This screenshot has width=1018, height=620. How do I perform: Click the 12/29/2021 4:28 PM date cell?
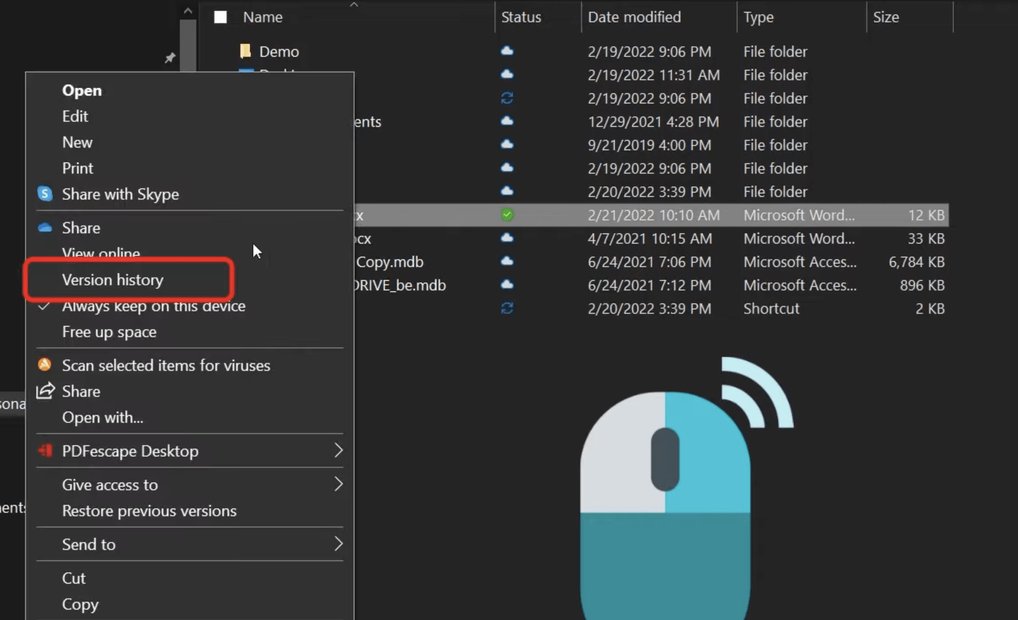point(653,122)
